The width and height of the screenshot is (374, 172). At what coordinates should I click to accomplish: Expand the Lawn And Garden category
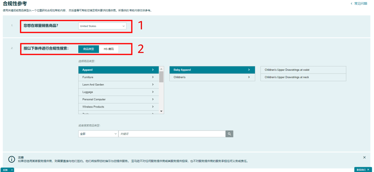click(x=118, y=84)
